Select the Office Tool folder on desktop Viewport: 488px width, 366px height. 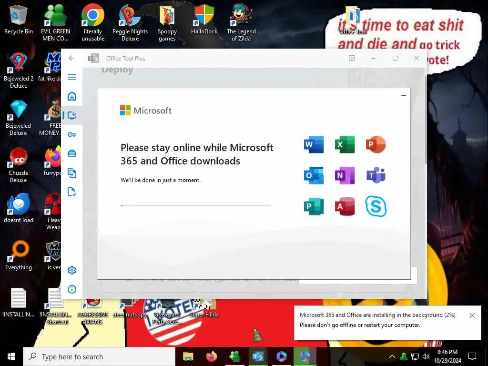[353, 20]
